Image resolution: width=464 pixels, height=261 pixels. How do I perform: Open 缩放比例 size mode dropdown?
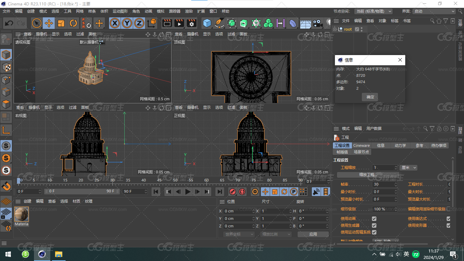click(x=276, y=234)
